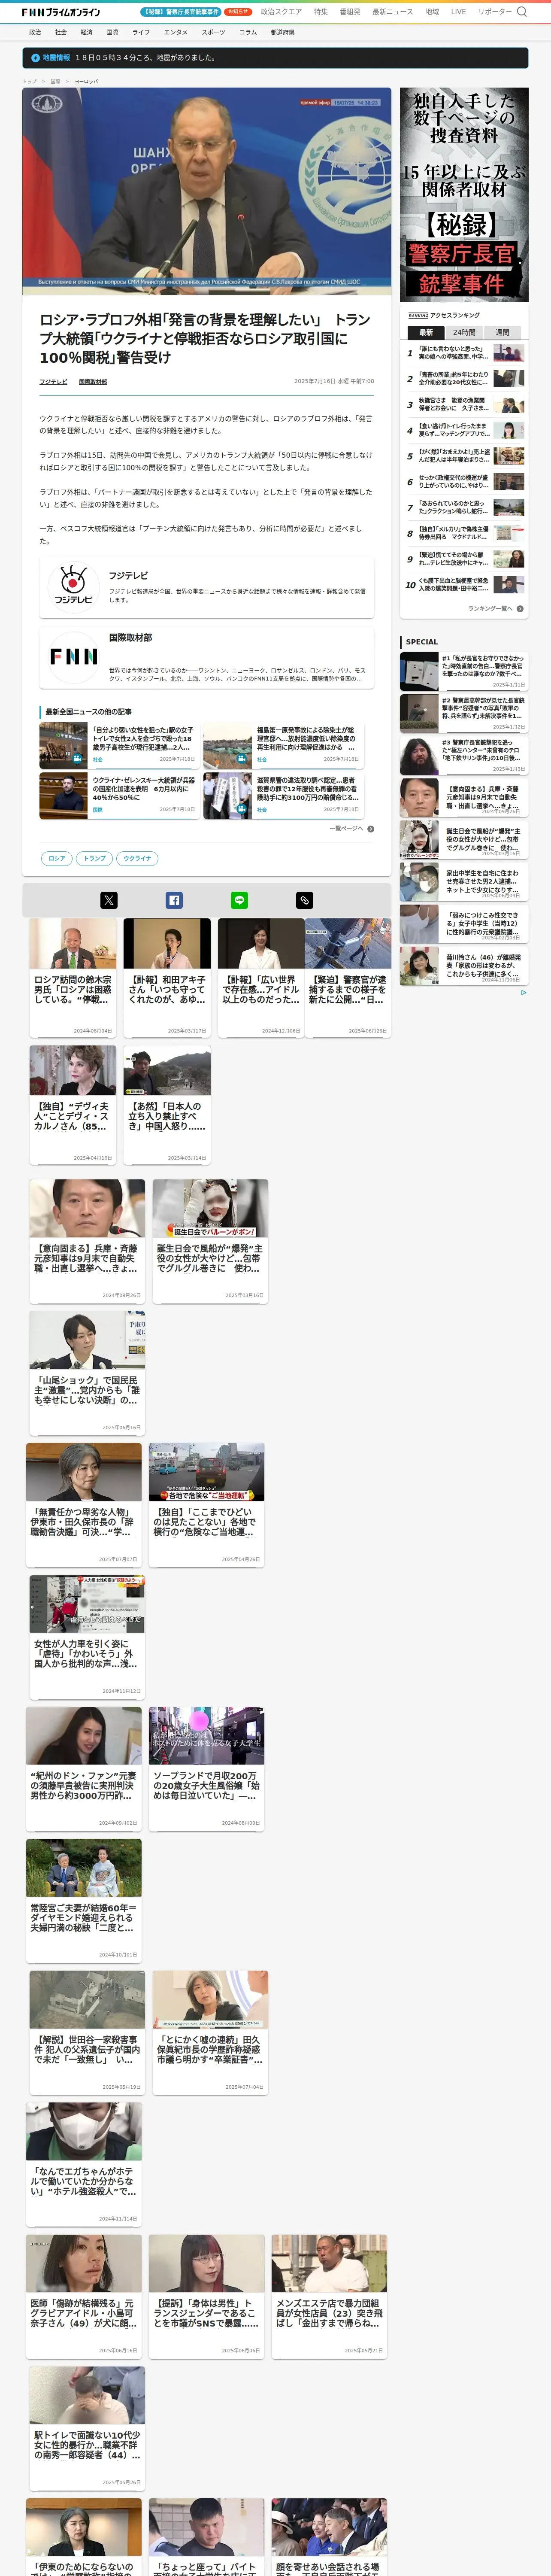Click the FNN Prime Online logo
Image resolution: width=551 pixels, height=2576 pixels.
pyautogui.click(x=61, y=12)
